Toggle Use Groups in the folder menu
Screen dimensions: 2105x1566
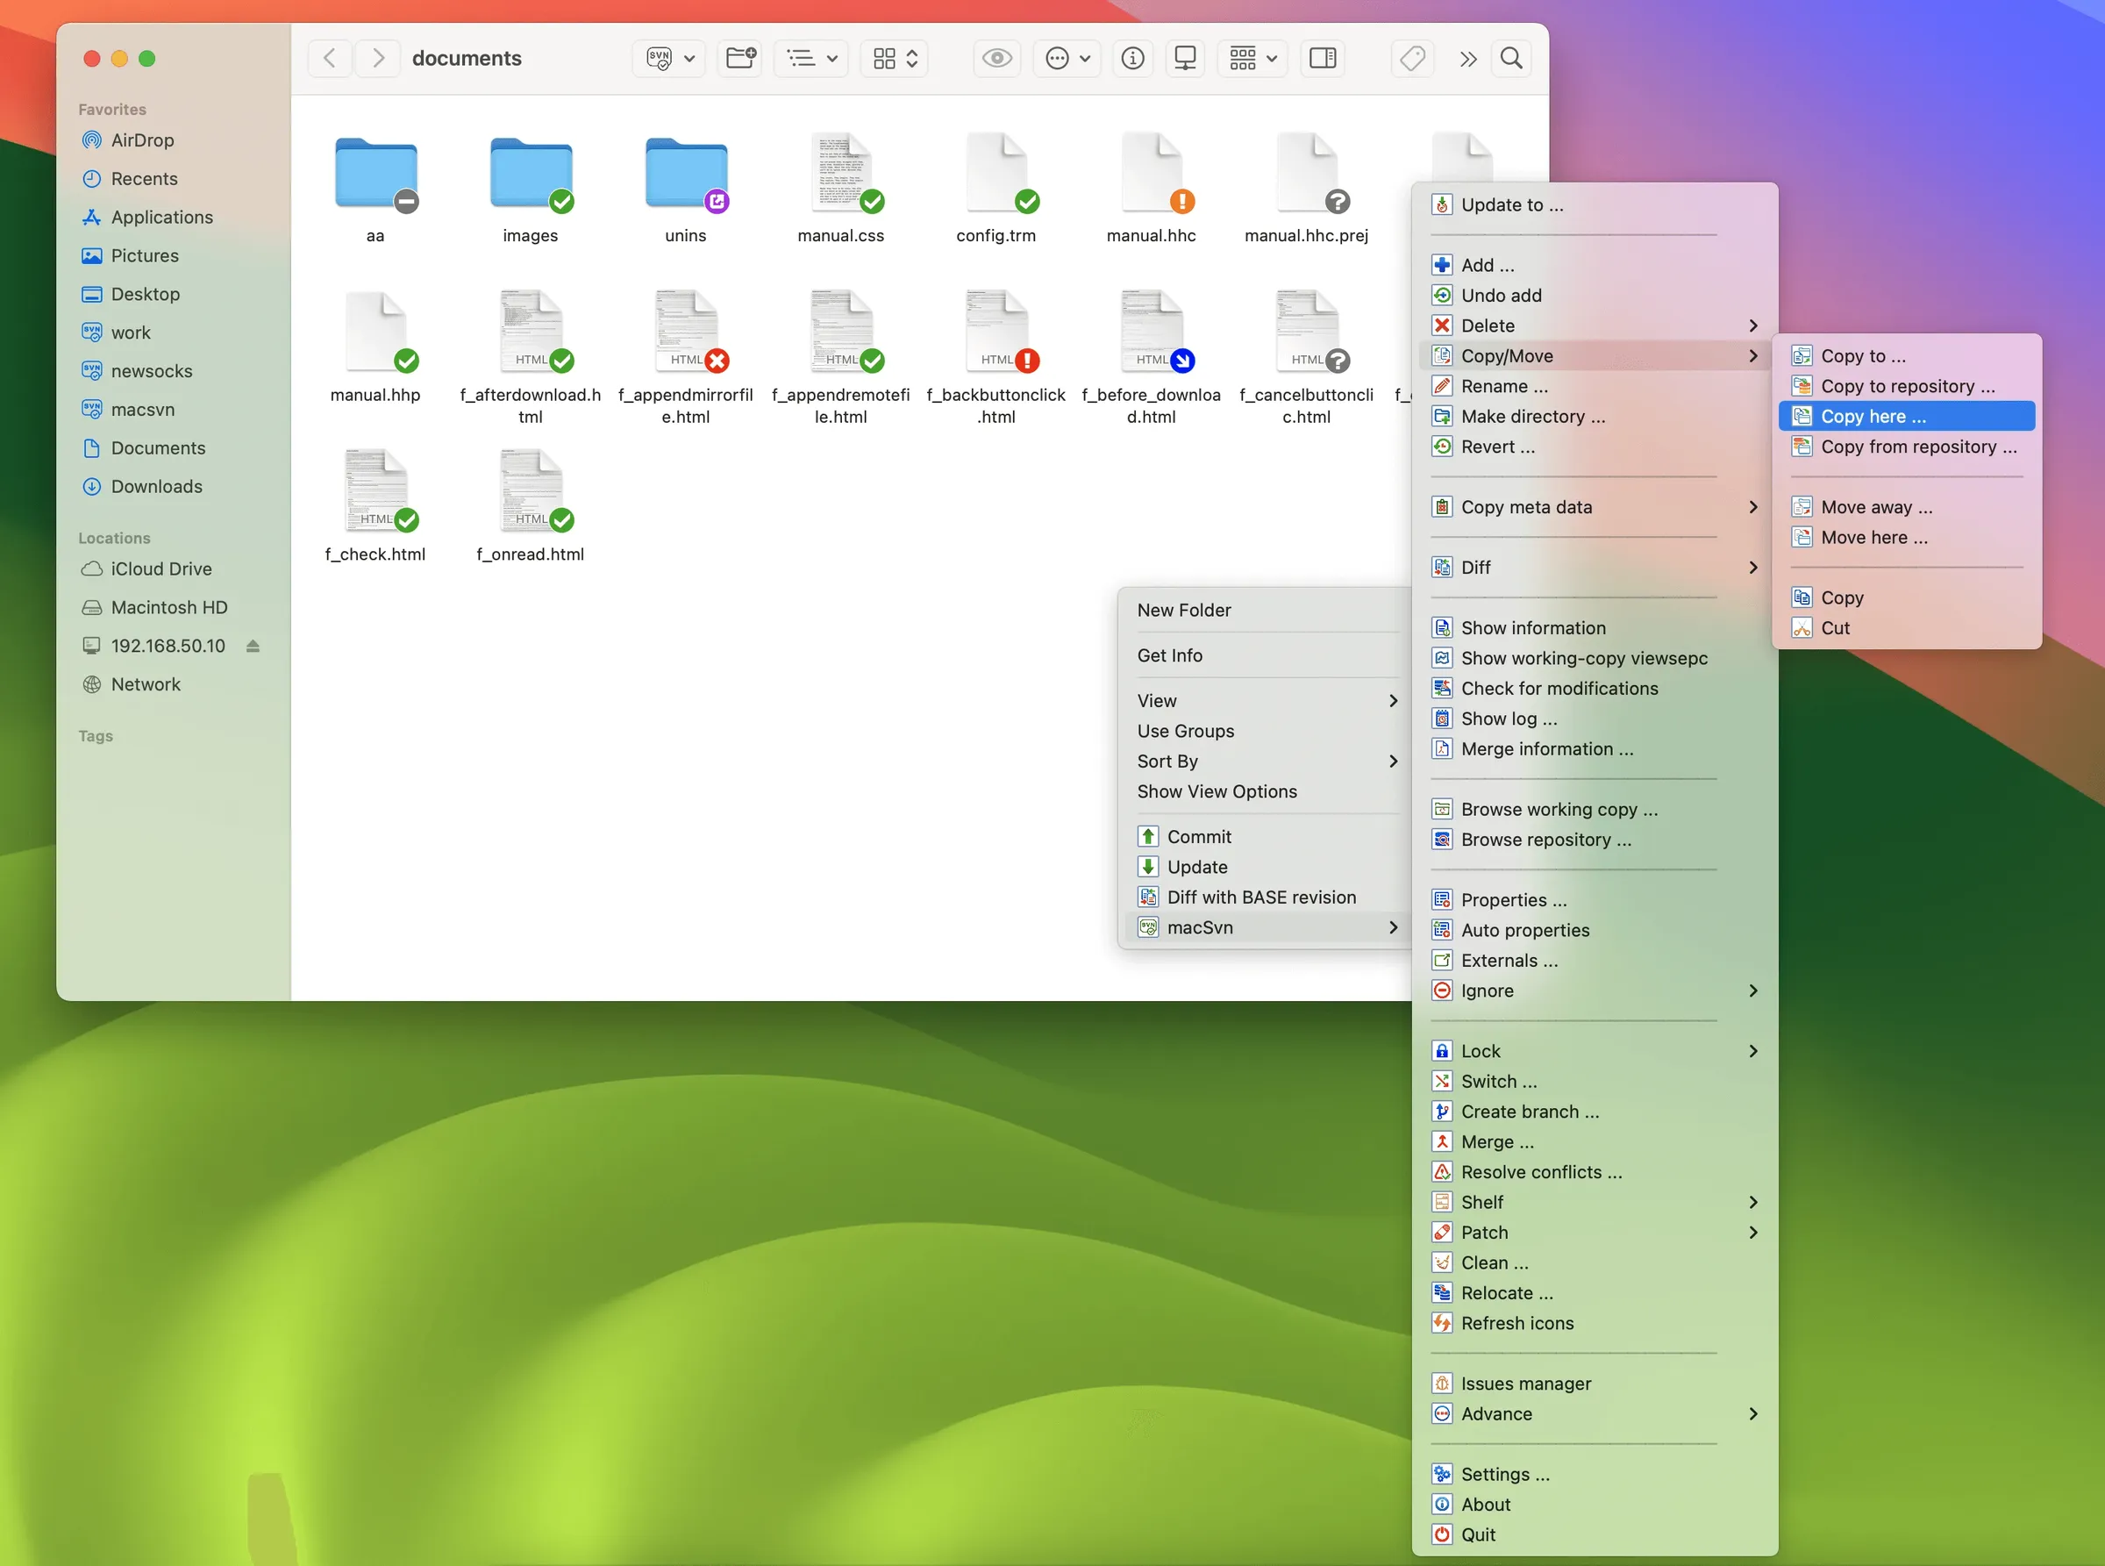[x=1186, y=731]
